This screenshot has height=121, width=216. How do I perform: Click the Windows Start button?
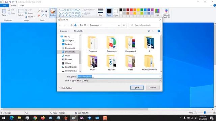(4, 118)
